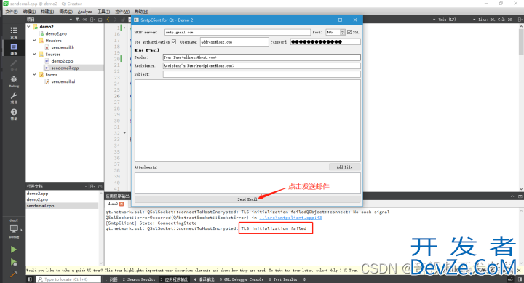Close the Open Documents panel
The height and width of the screenshot is (283, 524).
pos(100,186)
